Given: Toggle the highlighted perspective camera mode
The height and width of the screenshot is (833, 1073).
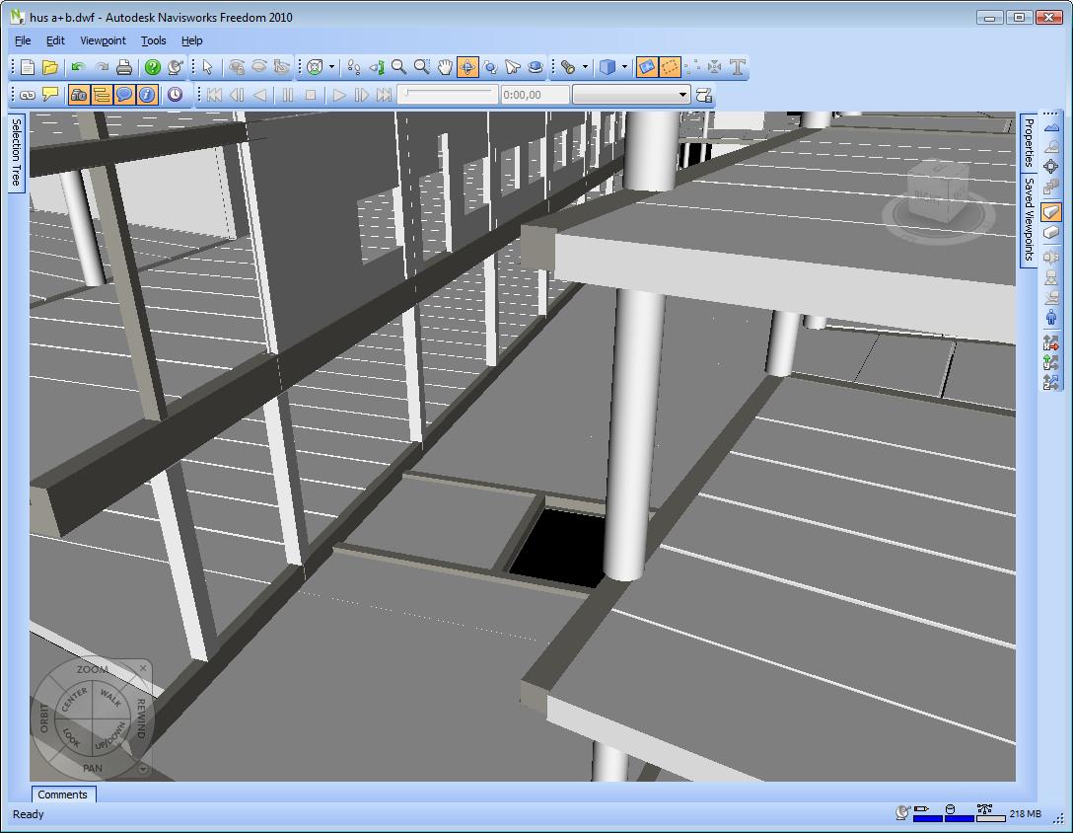Looking at the screenshot, I should [x=648, y=67].
